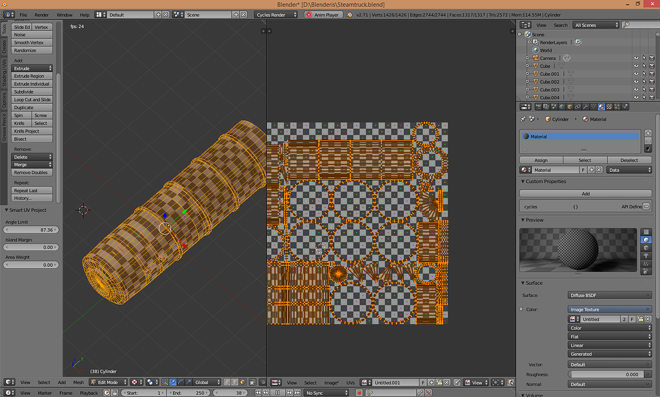
Task: Open the Help menu
Action: [85, 15]
